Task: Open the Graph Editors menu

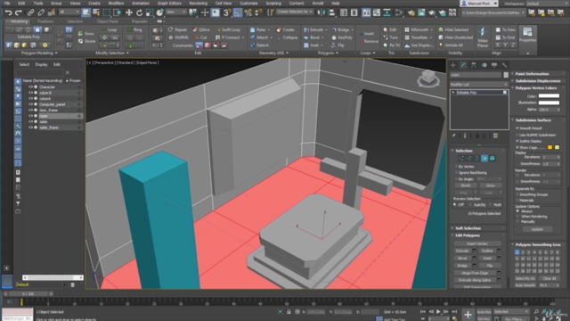Action: [169, 4]
